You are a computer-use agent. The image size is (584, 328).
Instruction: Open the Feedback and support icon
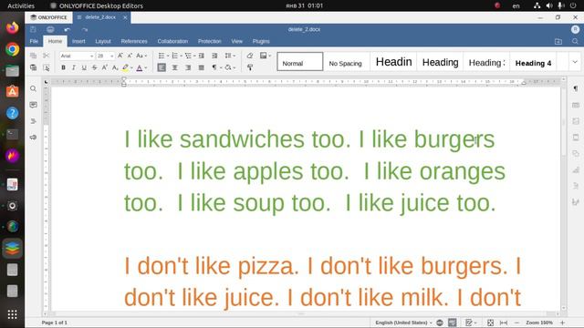(x=33, y=138)
